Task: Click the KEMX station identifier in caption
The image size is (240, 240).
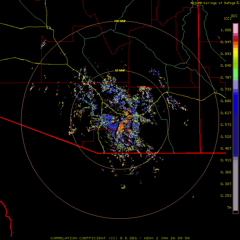Action: [149, 238]
